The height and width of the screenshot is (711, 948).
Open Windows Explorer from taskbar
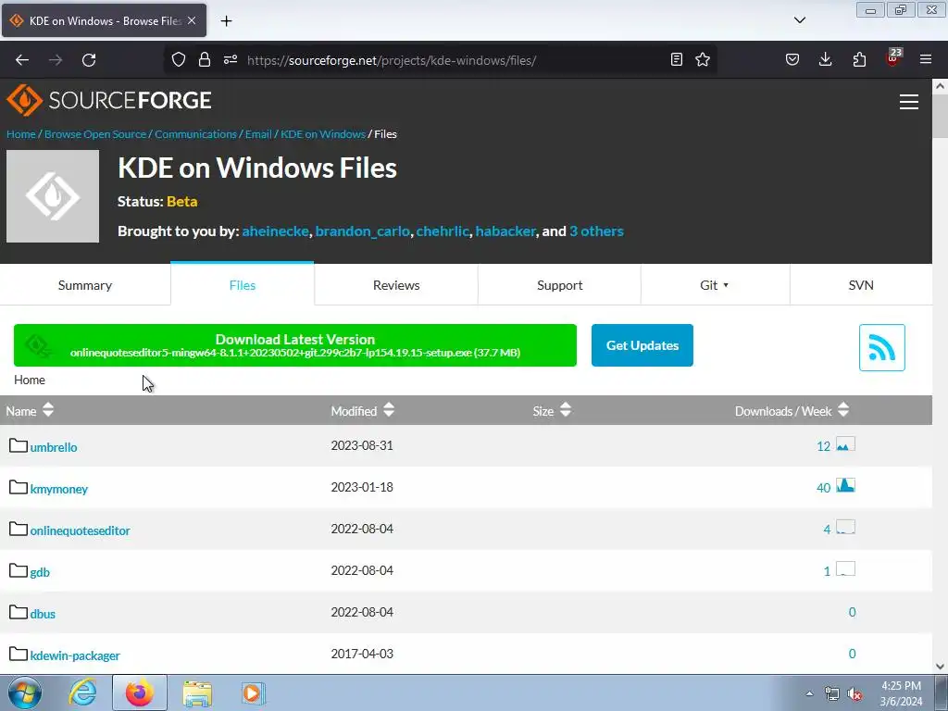[x=197, y=693]
